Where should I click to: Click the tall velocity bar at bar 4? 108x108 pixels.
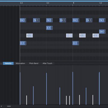[73, 88]
